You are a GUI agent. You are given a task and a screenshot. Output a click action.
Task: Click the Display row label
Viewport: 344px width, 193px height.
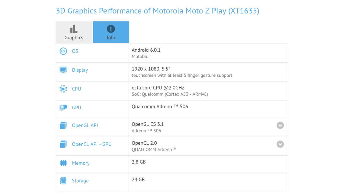80,70
